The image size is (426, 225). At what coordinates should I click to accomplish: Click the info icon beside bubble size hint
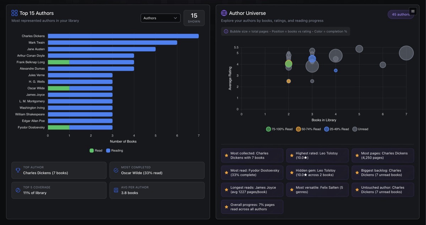coord(226,31)
